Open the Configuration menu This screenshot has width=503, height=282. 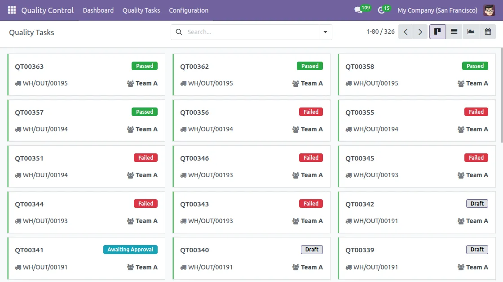[x=189, y=10]
